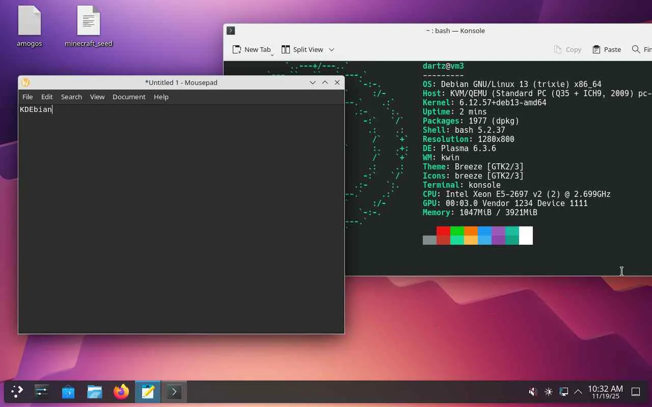Open the KDE application launcher
This screenshot has width=652, height=407.
coord(17,392)
